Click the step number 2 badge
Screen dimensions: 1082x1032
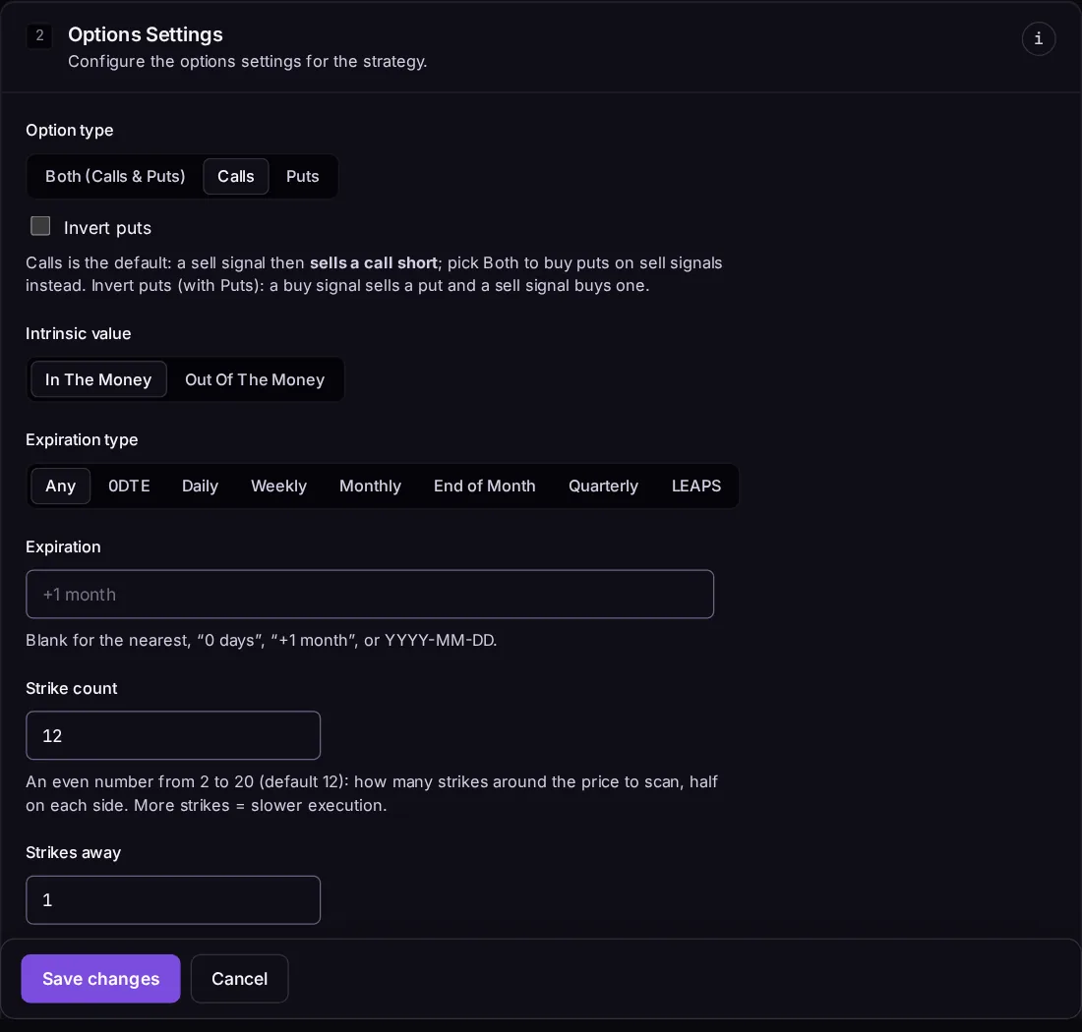click(x=39, y=35)
